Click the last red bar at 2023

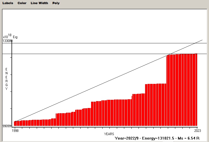[x=196, y=90]
